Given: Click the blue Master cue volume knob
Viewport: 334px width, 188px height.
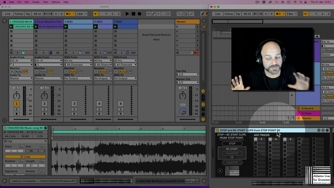Looking at the screenshot, I should 183,111.
